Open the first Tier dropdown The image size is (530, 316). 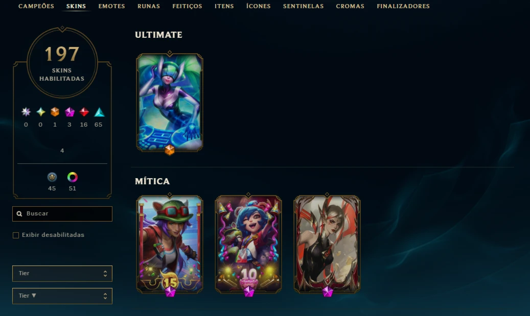coord(62,274)
